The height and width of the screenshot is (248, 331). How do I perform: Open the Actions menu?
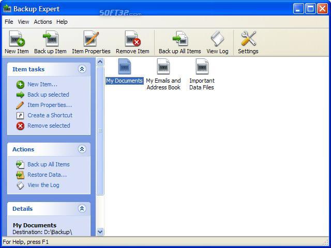(43, 22)
